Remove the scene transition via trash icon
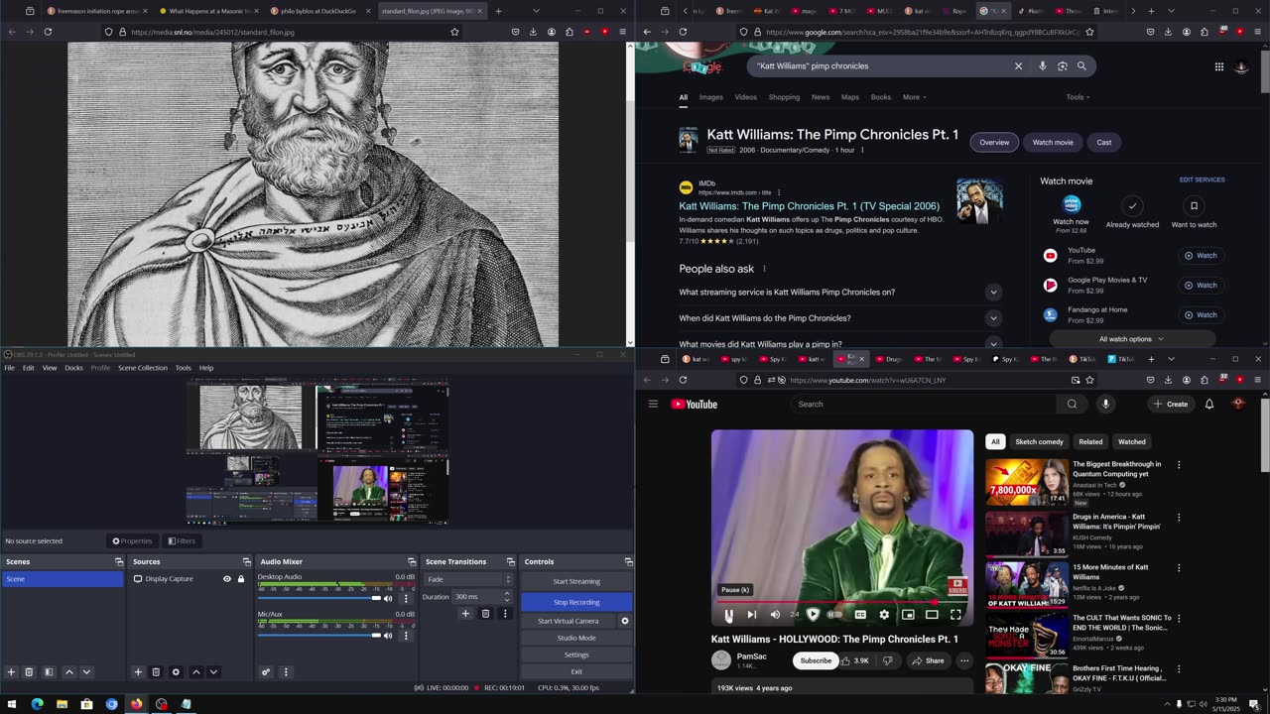 pyautogui.click(x=485, y=614)
